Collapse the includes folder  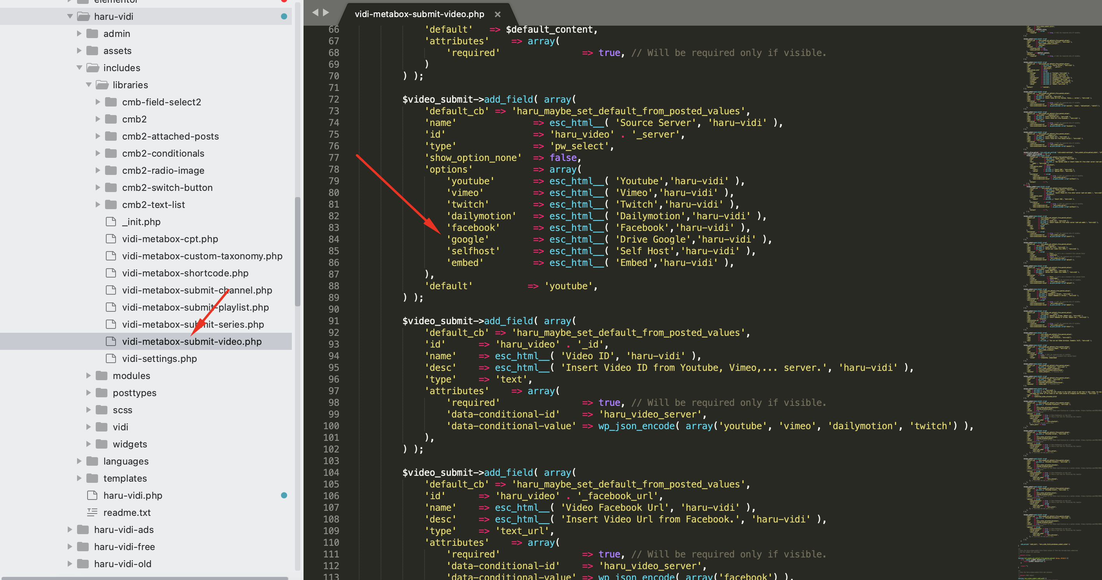79,68
